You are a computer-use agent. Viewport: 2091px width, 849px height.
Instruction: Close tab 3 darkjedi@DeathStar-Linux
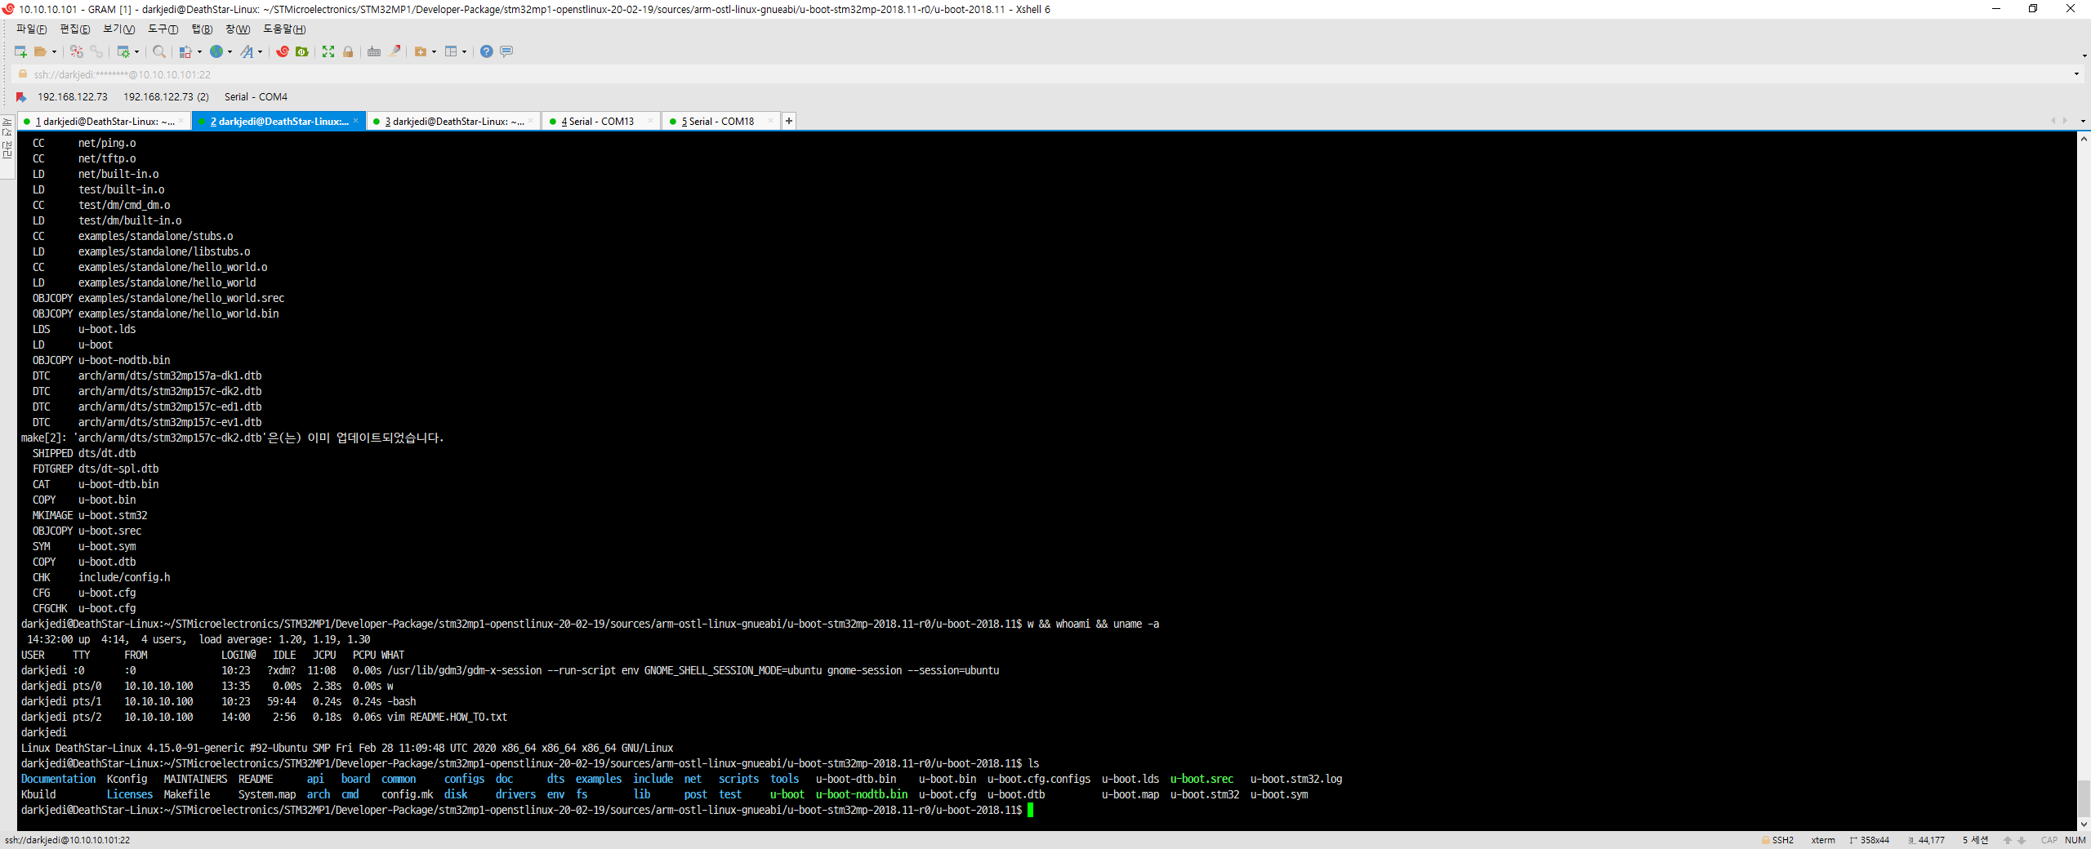(531, 121)
